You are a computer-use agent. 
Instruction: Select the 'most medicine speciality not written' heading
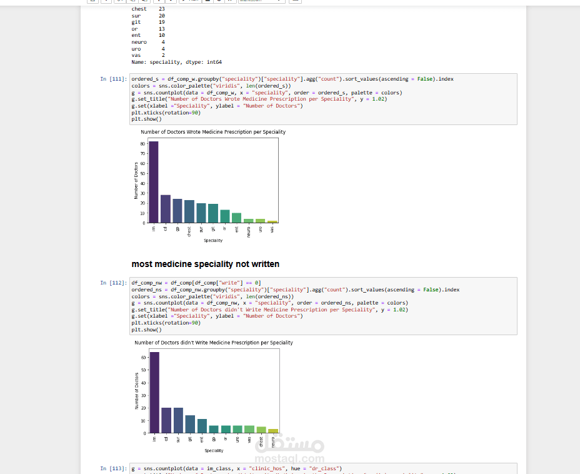coord(205,264)
